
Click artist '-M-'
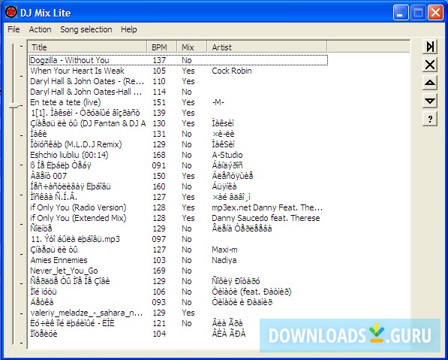point(218,102)
